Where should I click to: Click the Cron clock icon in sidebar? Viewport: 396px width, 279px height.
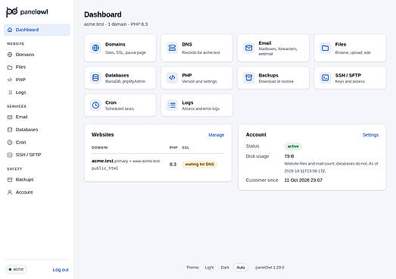10,143
